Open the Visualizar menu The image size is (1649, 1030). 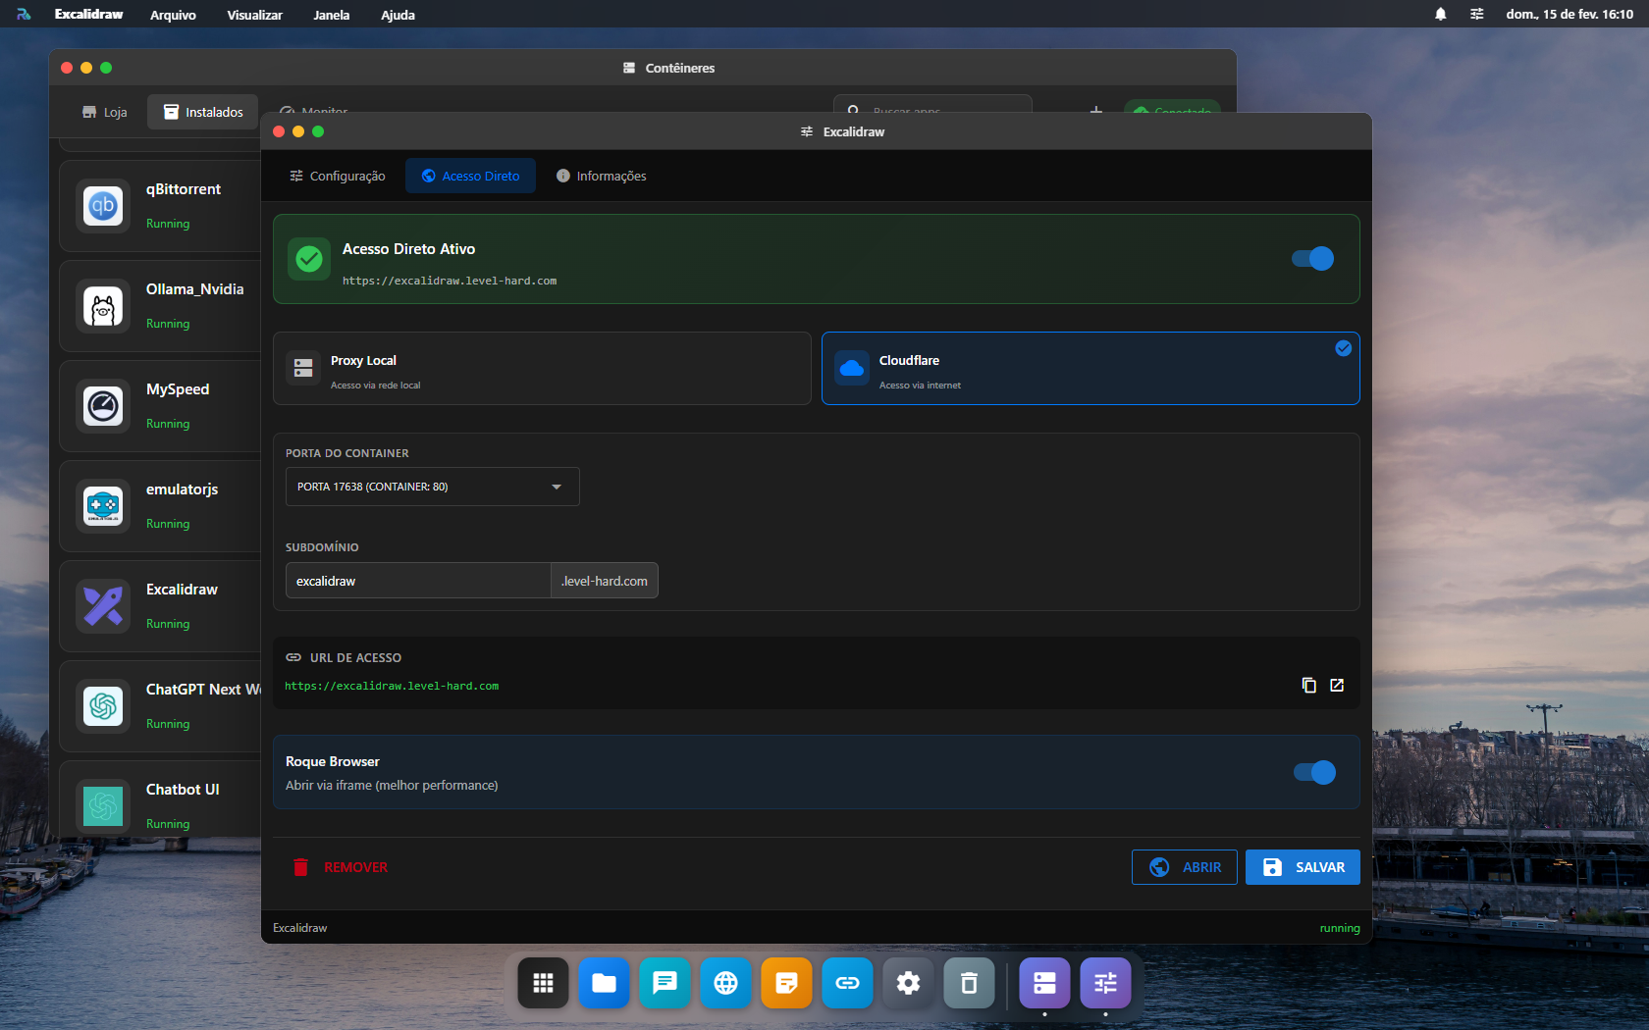[254, 15]
